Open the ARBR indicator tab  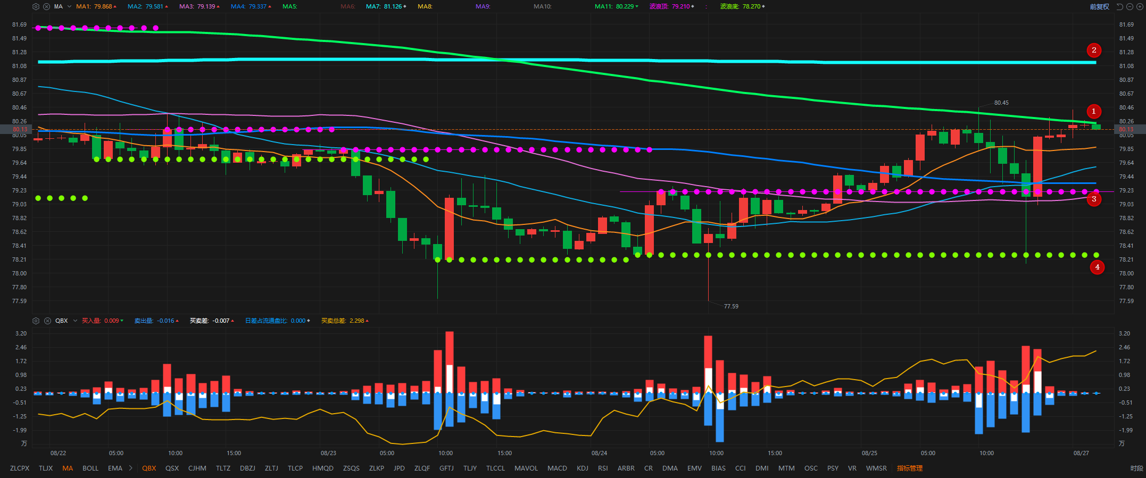click(x=626, y=468)
